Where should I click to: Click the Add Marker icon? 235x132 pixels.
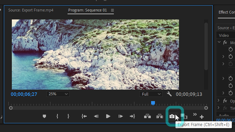(44, 116)
